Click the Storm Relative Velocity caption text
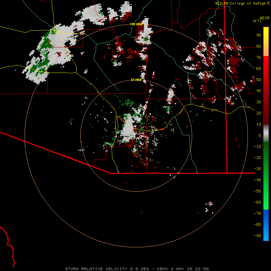 pos(137,269)
